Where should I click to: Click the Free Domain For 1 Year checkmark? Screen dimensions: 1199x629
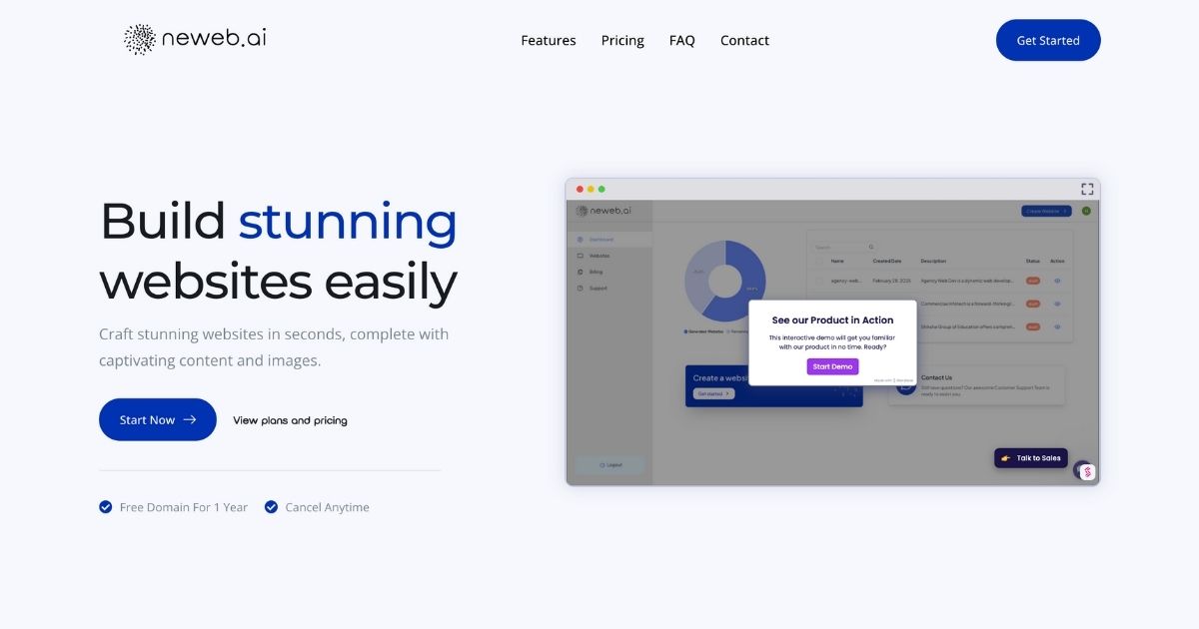(x=106, y=507)
